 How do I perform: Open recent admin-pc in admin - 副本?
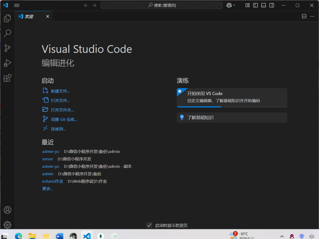coord(51,166)
